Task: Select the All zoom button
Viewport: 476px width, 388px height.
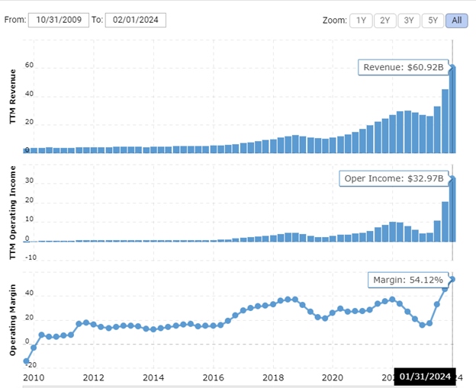Action: pyautogui.click(x=457, y=21)
